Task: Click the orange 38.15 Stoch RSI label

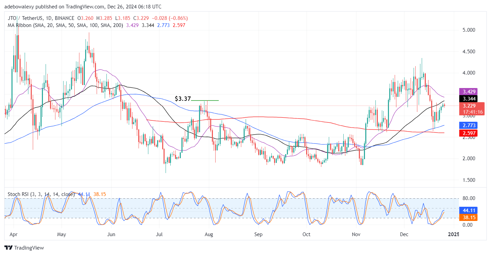Action: point(468,218)
